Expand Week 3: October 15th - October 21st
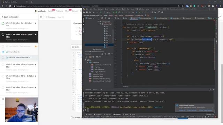Viewport: 223px width, 125px height. coord(36,65)
